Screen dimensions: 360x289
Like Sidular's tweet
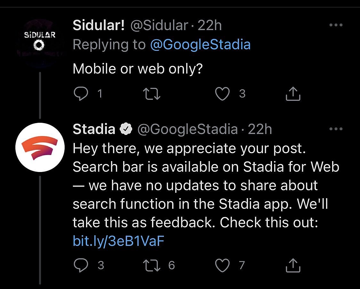point(222,94)
